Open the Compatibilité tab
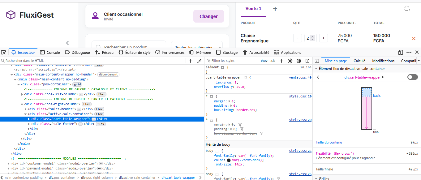421x180 pixels. pyautogui.click(x=409, y=61)
